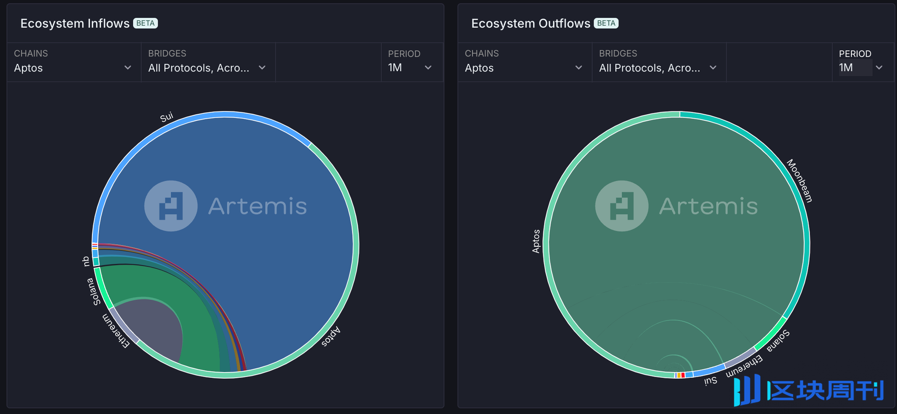Click the BETA badge beside Ecosystem Outflows
This screenshot has height=414, width=897.
click(x=606, y=23)
